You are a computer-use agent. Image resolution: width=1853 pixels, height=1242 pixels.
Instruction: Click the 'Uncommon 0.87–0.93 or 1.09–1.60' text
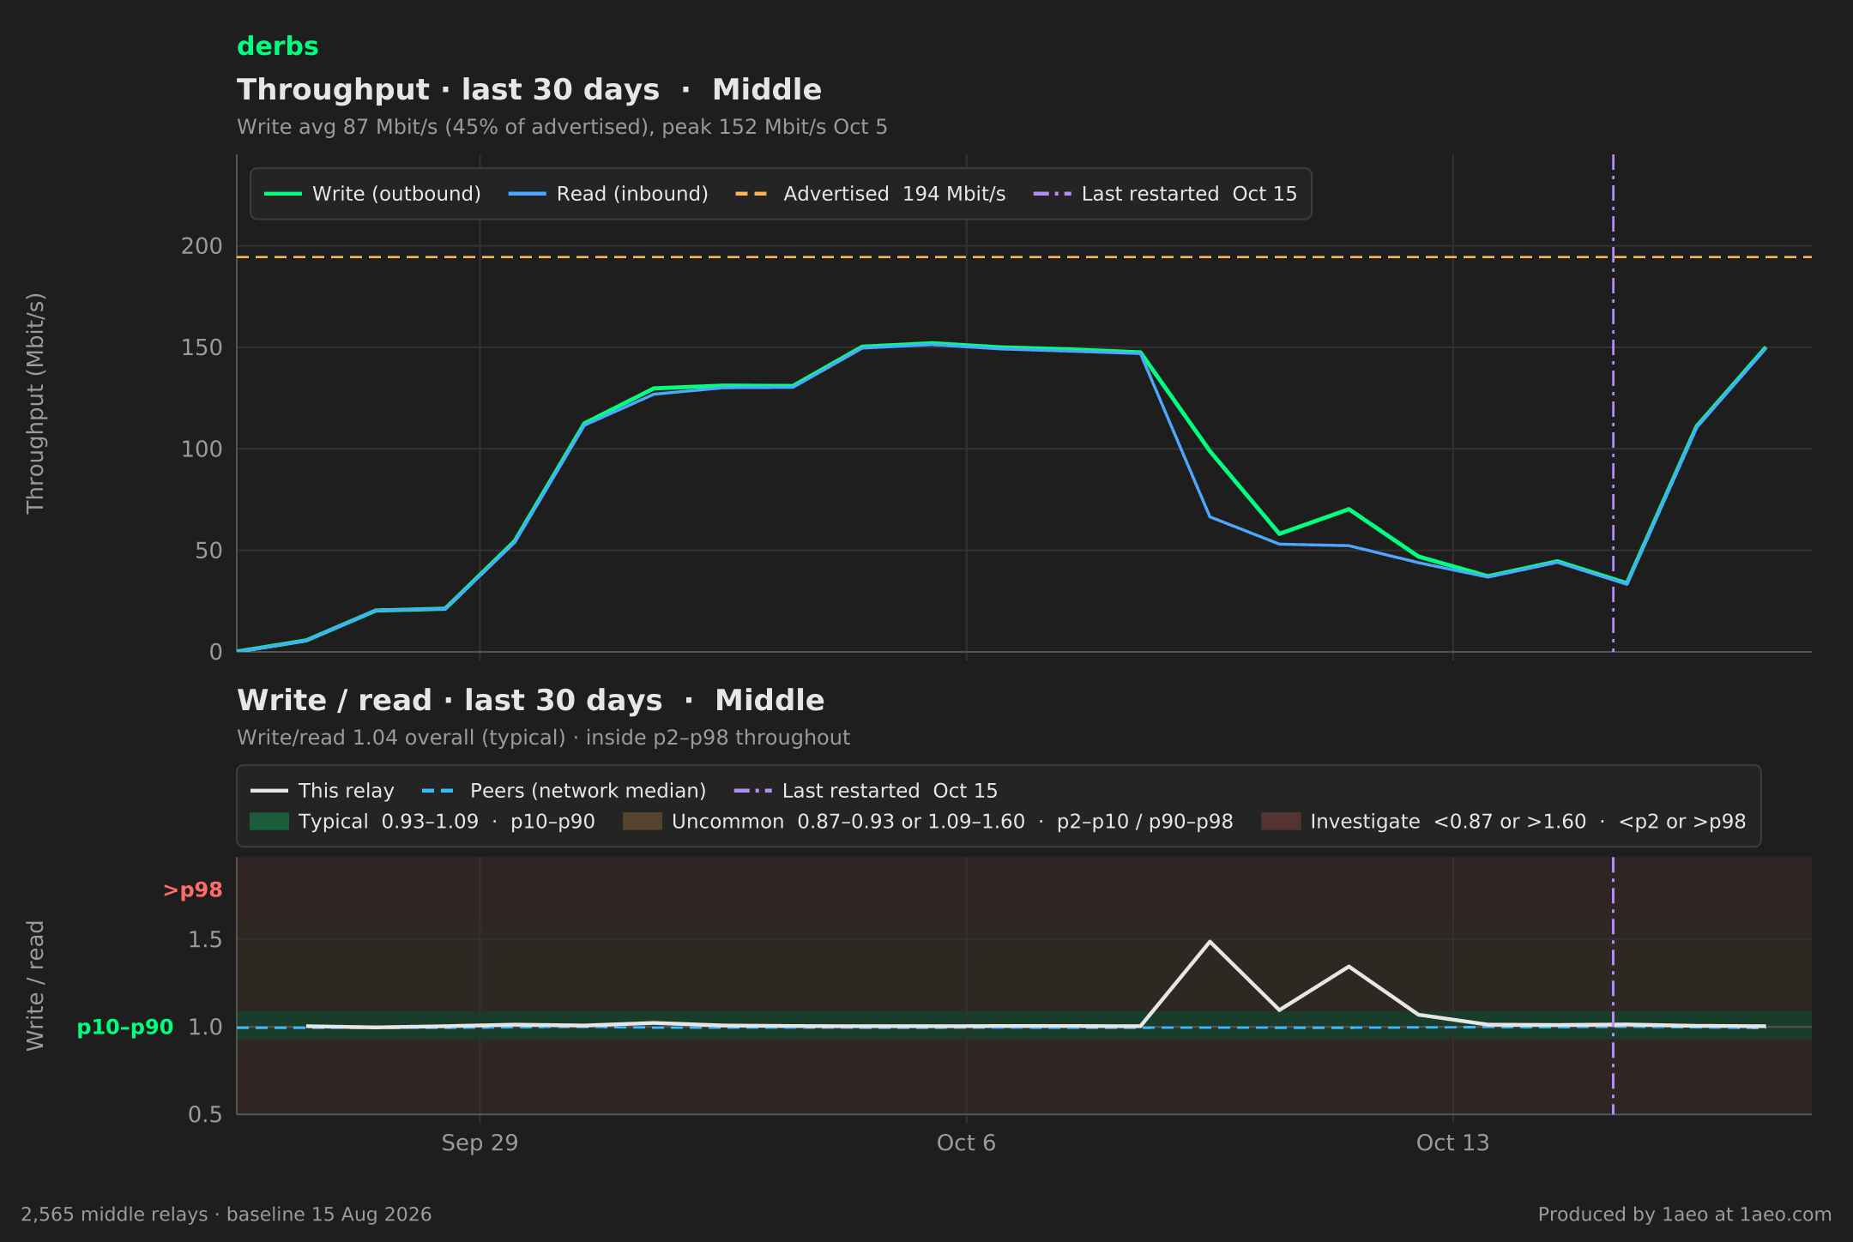click(952, 822)
